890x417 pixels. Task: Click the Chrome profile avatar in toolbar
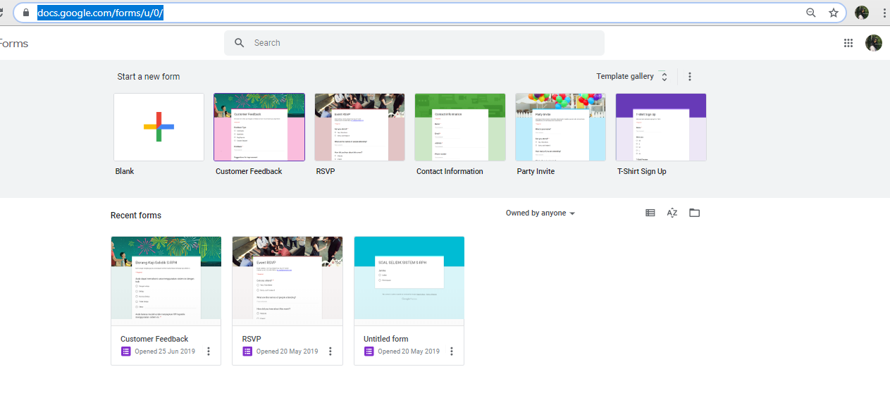click(862, 13)
